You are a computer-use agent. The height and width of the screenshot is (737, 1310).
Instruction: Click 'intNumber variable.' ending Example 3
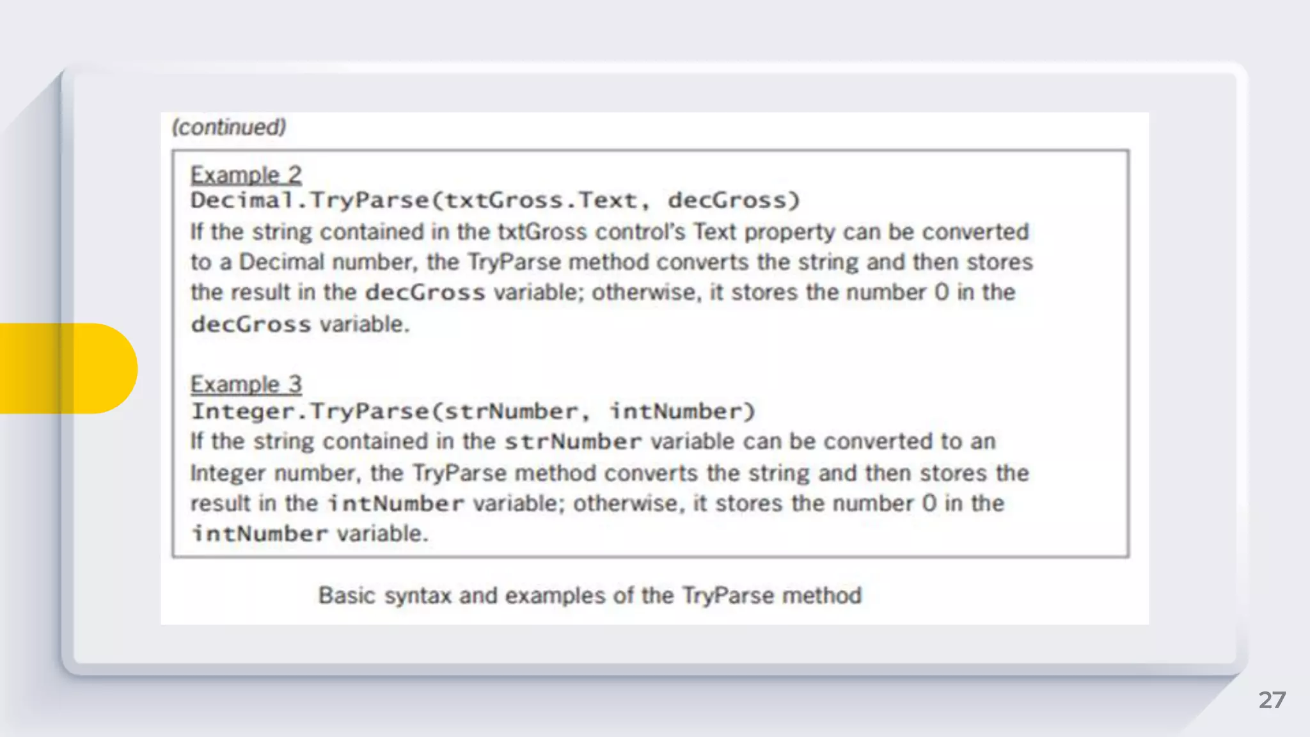[310, 534]
